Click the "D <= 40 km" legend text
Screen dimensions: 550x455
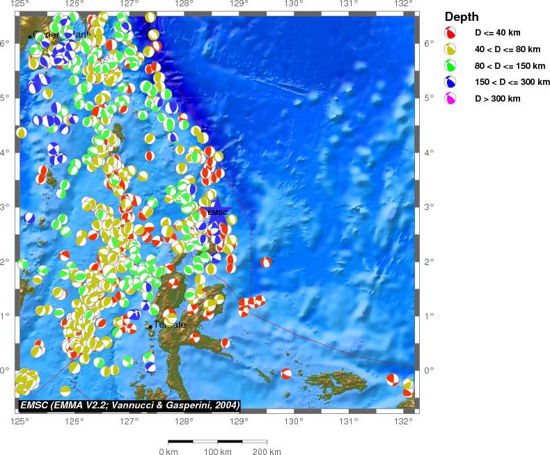tap(497, 33)
